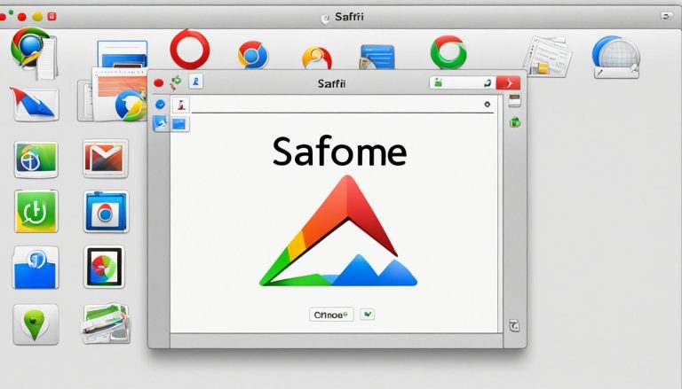Open the green globe desktop icon

pos(36,159)
